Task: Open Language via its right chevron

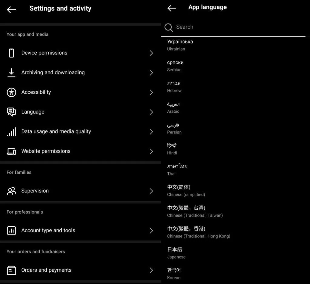Action: pyautogui.click(x=151, y=112)
